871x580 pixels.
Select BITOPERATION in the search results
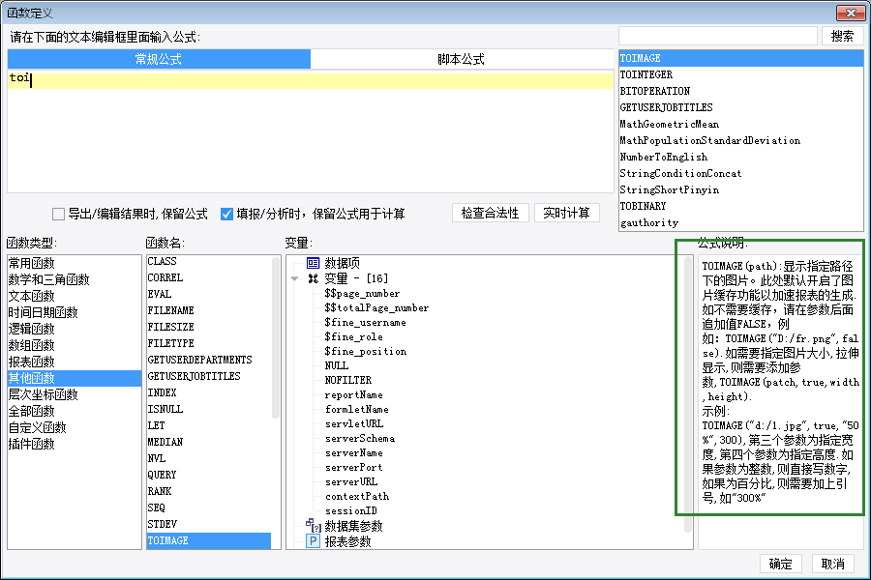741,91
